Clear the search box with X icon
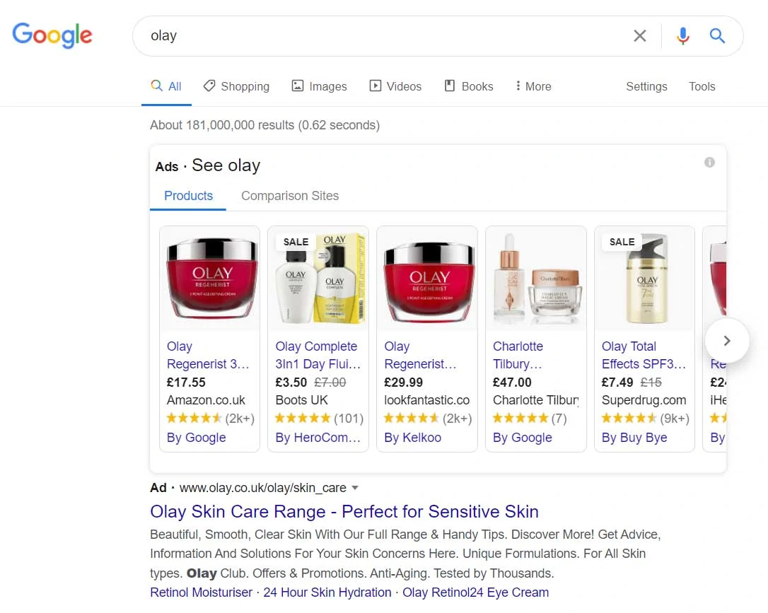The height and width of the screenshot is (613, 768). click(639, 36)
